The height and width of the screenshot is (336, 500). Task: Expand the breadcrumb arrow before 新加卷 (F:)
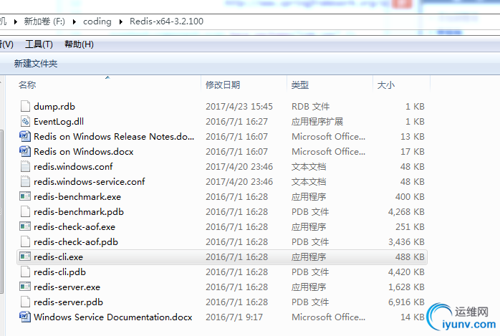click(x=16, y=21)
